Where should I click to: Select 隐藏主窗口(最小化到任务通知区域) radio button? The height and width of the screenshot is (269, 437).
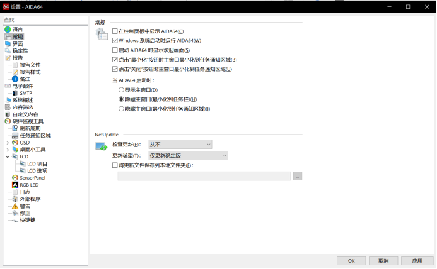pyautogui.click(x=121, y=109)
